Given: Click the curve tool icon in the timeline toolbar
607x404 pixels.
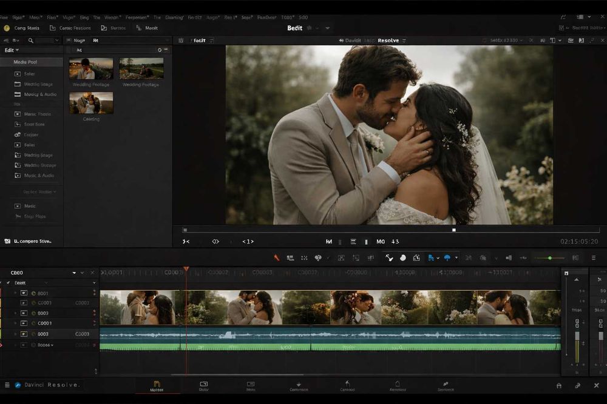Looking at the screenshot, I should tap(389, 257).
